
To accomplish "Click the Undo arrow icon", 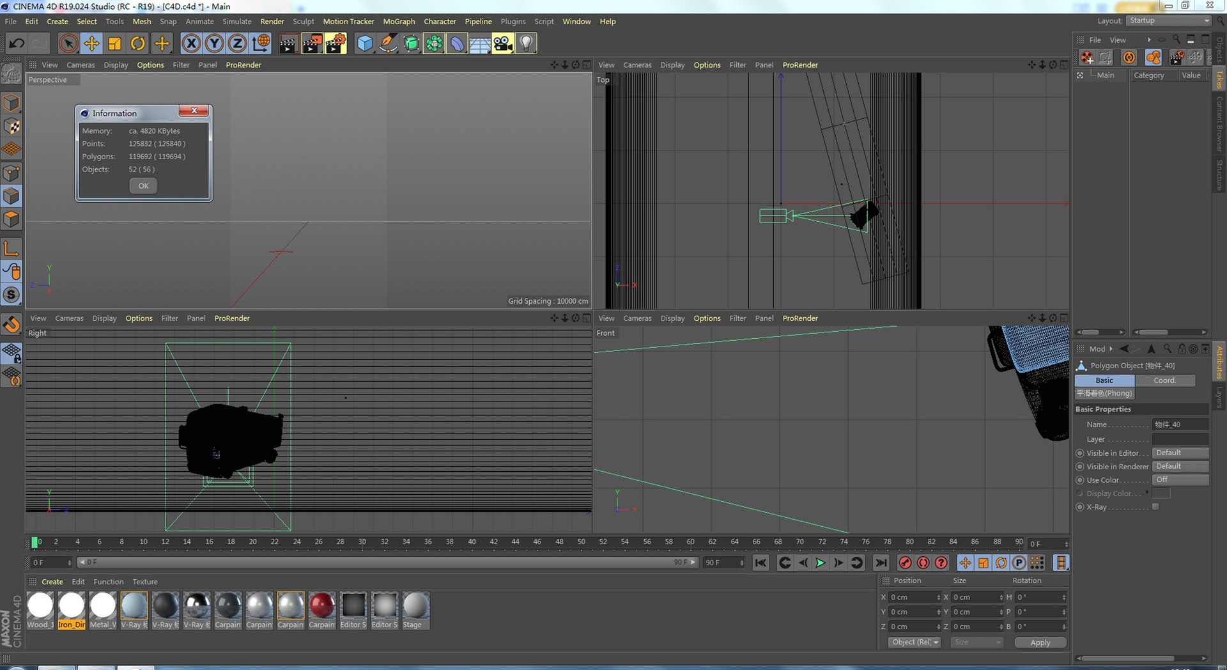I will pyautogui.click(x=17, y=43).
